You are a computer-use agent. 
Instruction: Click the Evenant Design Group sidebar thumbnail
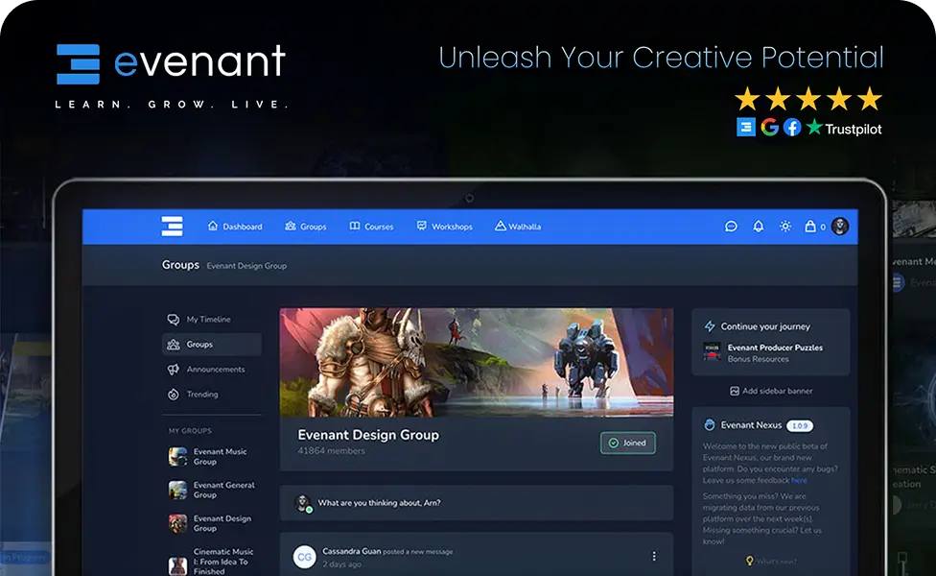(177, 523)
